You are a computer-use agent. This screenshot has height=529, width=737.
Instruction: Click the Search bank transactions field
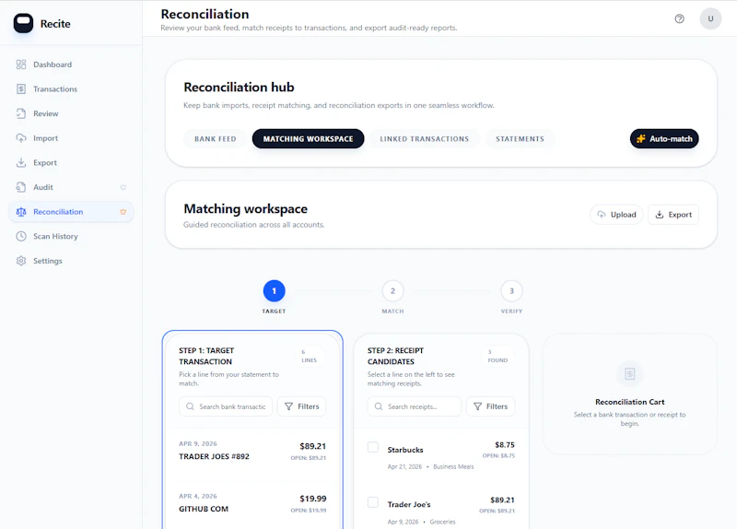[226, 406]
